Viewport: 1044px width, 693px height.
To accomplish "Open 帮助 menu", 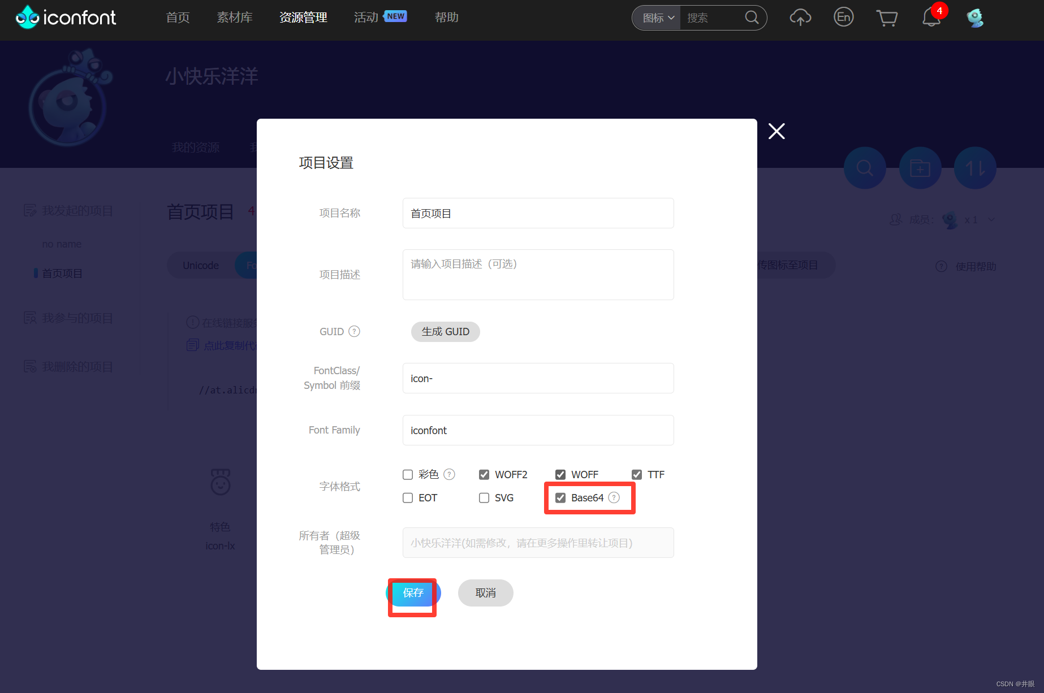I will 446,18.
